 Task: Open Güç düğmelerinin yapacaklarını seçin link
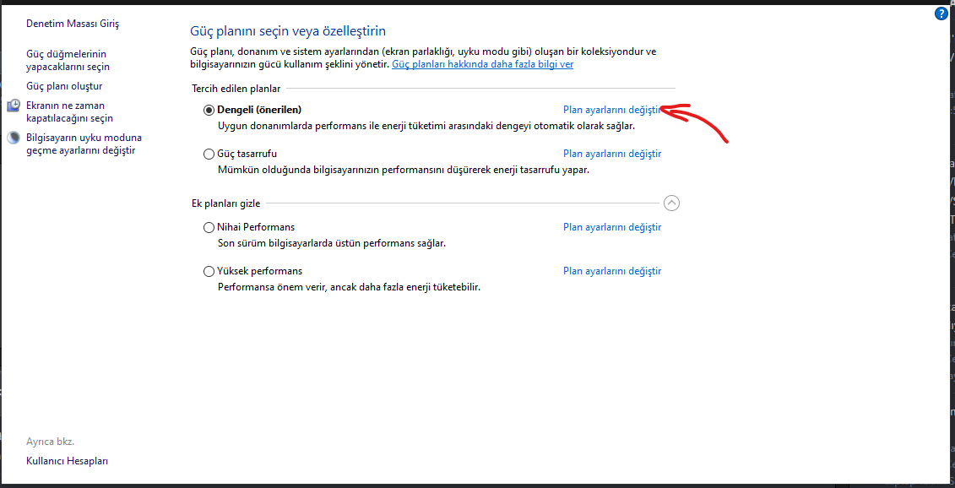(x=68, y=60)
